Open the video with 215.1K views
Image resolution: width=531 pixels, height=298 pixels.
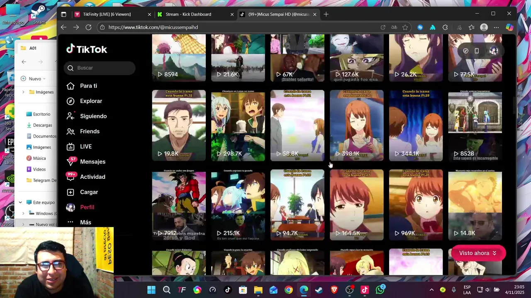pyautogui.click(x=238, y=205)
